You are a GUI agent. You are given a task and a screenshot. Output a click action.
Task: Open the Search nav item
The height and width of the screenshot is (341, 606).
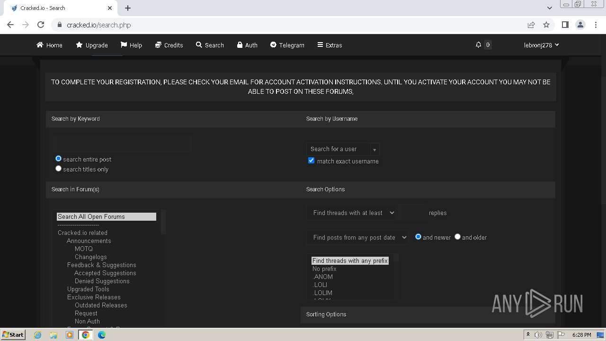pyautogui.click(x=210, y=45)
